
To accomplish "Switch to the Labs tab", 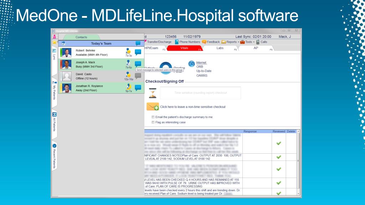I will (220, 48).
